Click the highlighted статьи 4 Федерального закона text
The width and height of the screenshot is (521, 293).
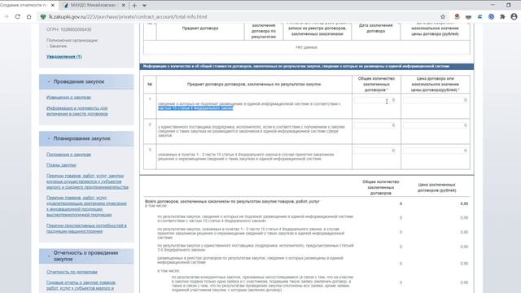195,108
